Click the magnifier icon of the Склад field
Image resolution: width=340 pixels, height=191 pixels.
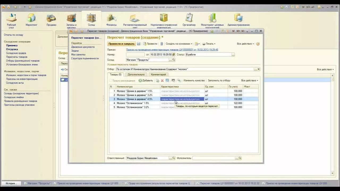pyautogui.click(x=174, y=60)
